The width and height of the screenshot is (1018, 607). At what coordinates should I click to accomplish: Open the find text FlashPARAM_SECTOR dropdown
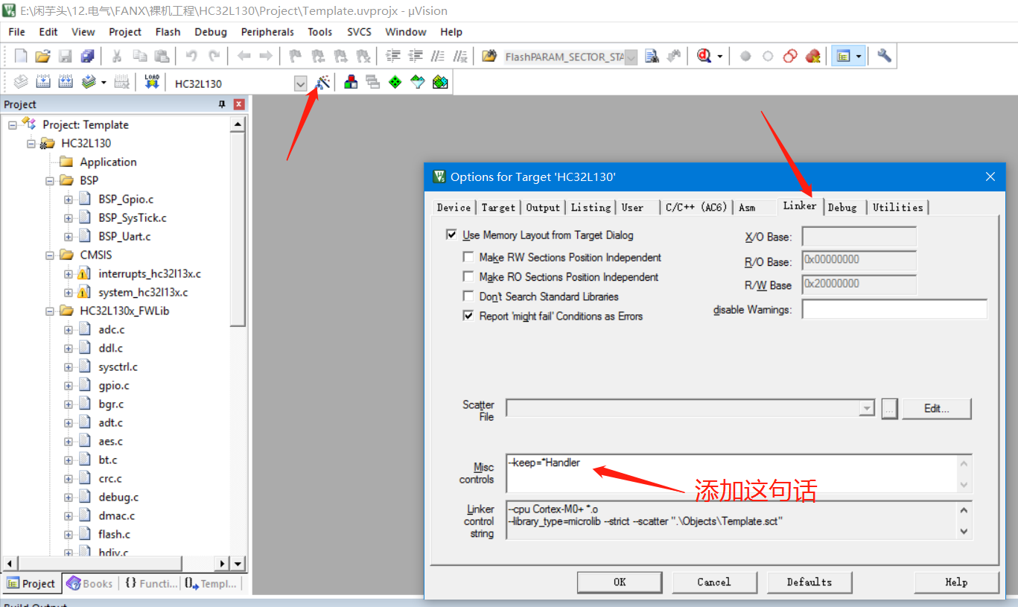click(x=631, y=57)
